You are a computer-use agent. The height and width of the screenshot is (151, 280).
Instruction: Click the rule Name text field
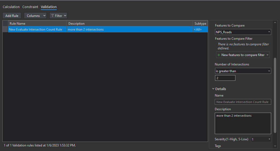(x=243, y=102)
